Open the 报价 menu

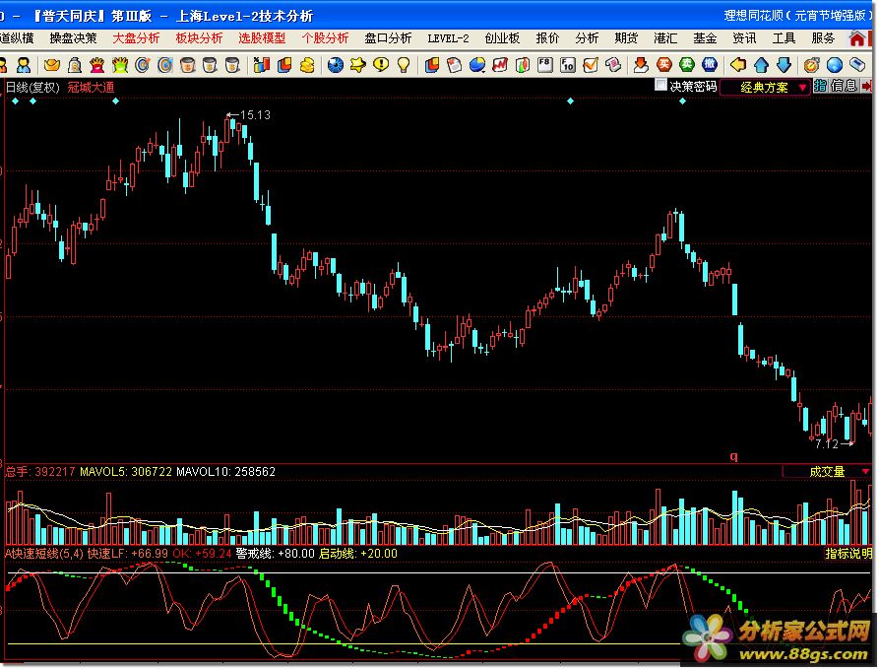[547, 38]
